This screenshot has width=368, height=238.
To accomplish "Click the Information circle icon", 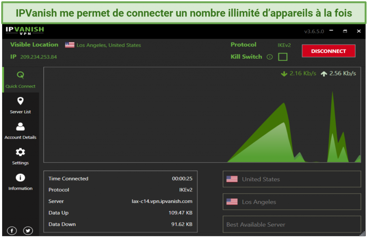I will 20,178.
